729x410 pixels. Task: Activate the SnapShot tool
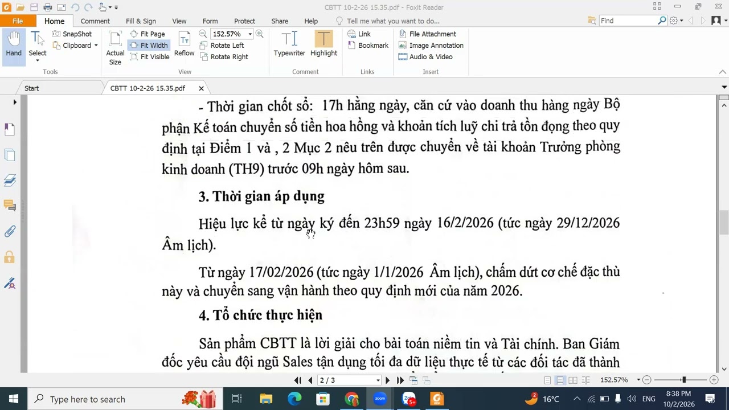pos(71,34)
